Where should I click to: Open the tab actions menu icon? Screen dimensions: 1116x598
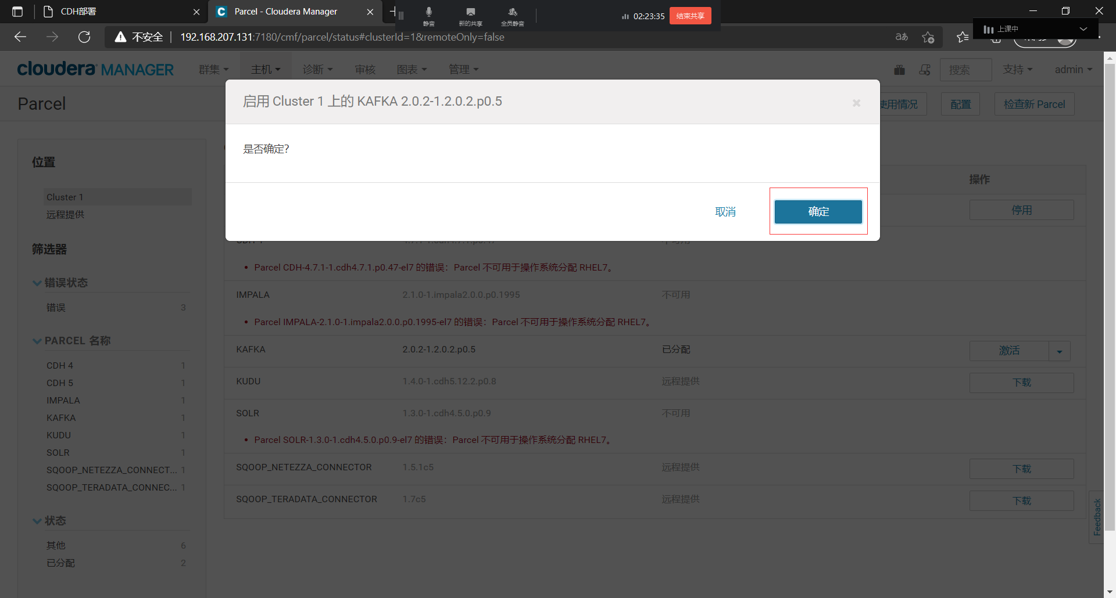[17, 12]
